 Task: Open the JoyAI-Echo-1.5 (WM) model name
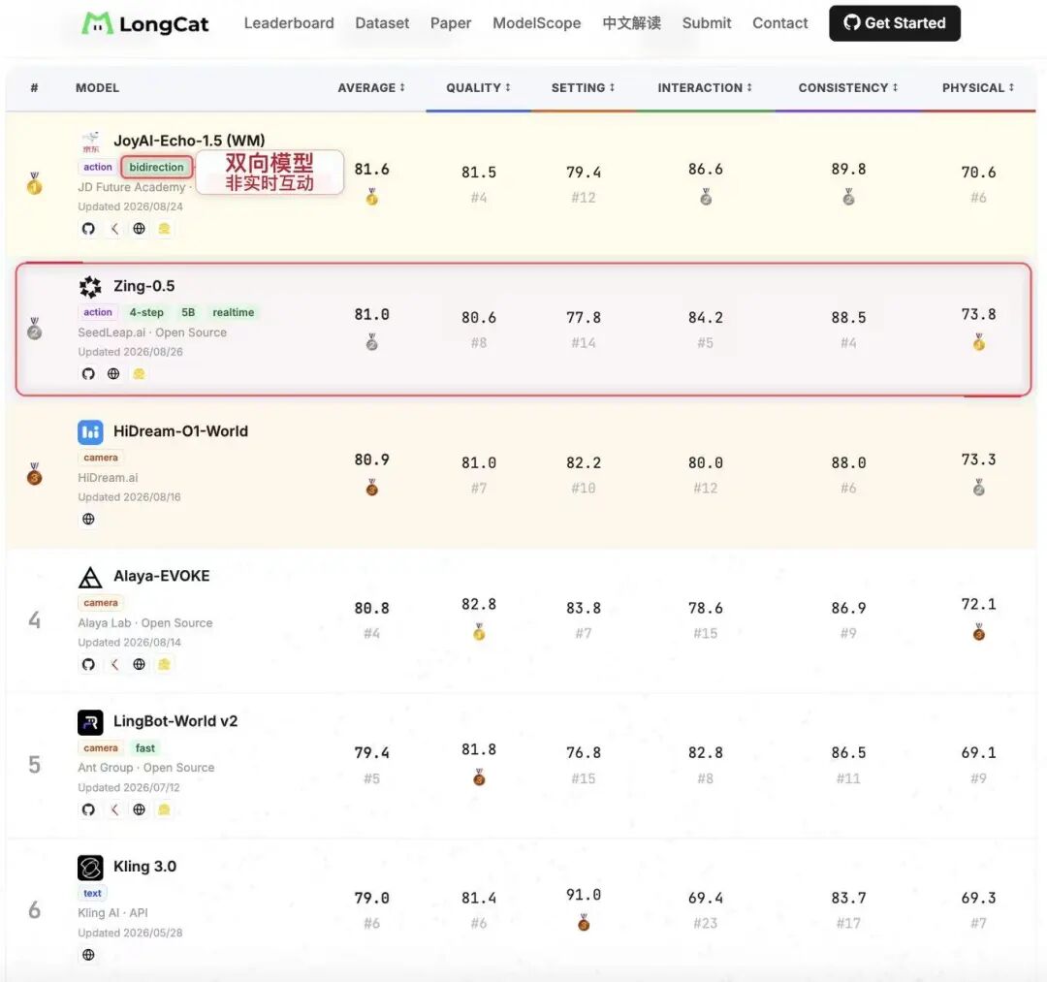click(x=189, y=141)
